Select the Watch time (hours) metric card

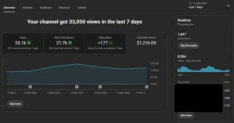[64, 43]
